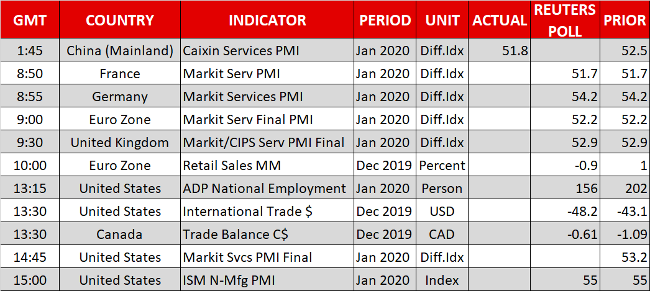Select the 15:00 time cell
650x291 pixels.
[30, 280]
